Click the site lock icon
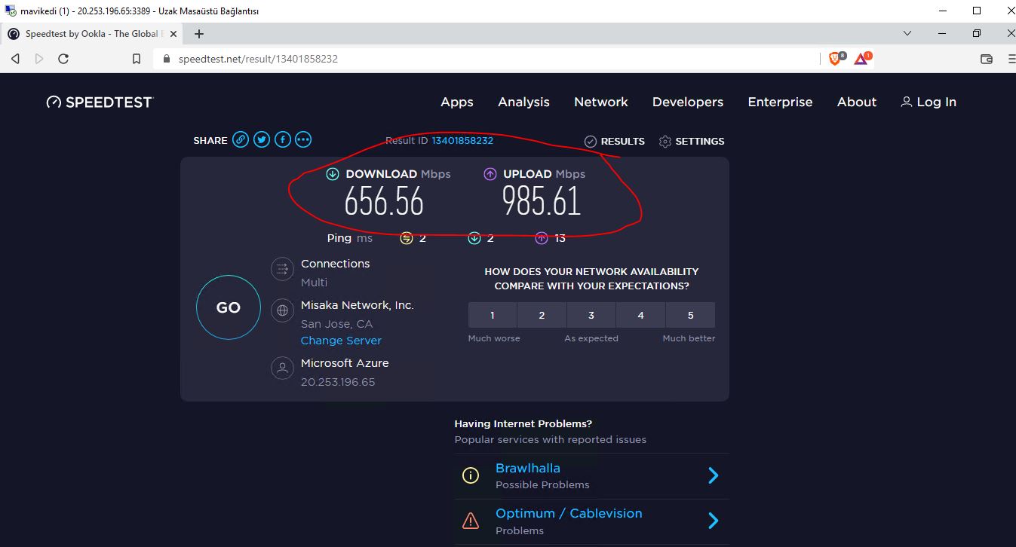 [167, 59]
